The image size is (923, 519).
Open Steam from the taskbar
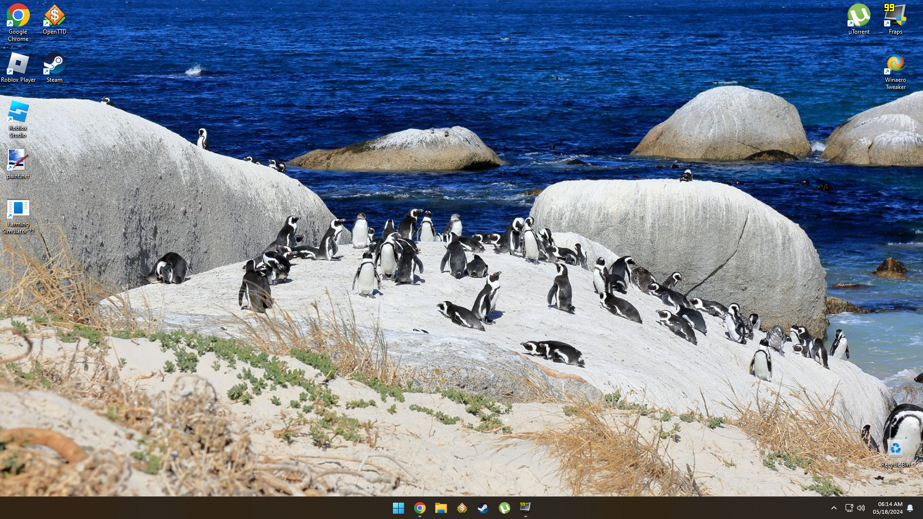[483, 508]
